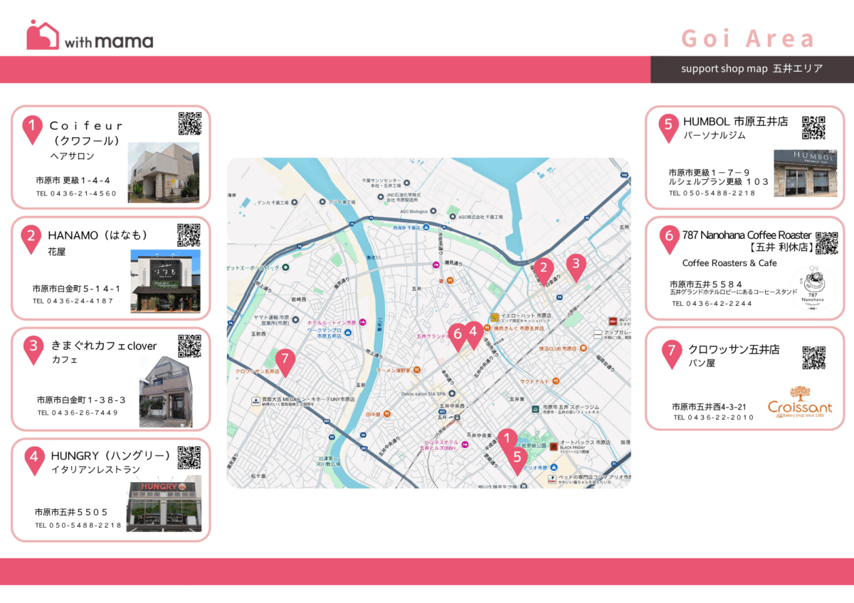Click the 787 Nanohana Coffee Roaster title

click(x=747, y=235)
